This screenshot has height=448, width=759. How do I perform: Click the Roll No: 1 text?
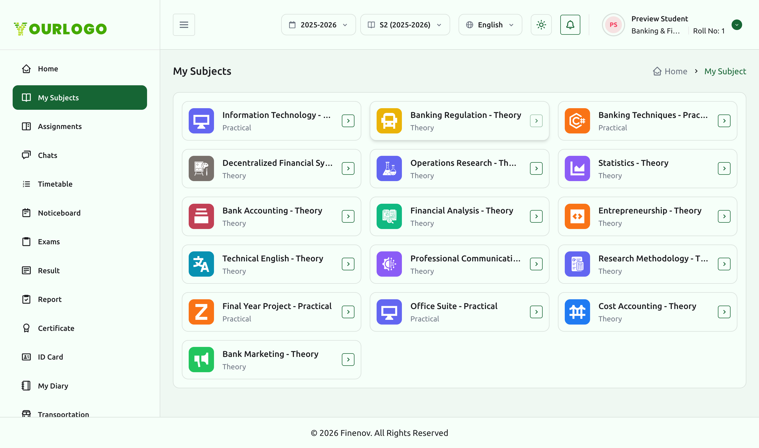click(708, 31)
